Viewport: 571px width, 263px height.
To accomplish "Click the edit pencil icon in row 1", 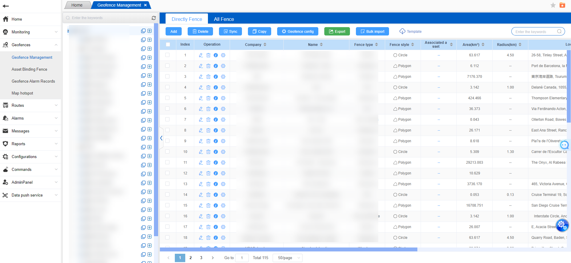I will coord(201,55).
